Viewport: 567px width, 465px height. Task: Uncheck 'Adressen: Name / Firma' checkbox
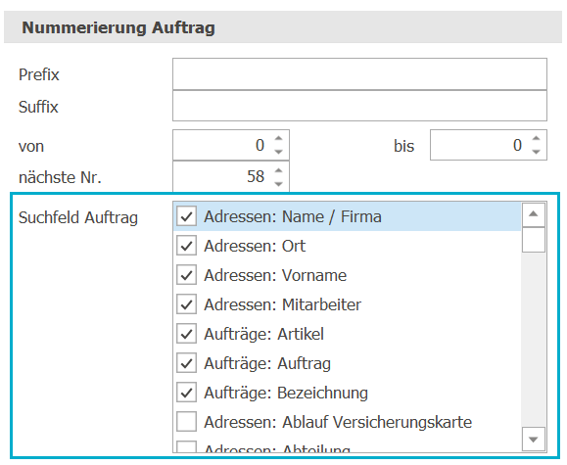coord(187,216)
